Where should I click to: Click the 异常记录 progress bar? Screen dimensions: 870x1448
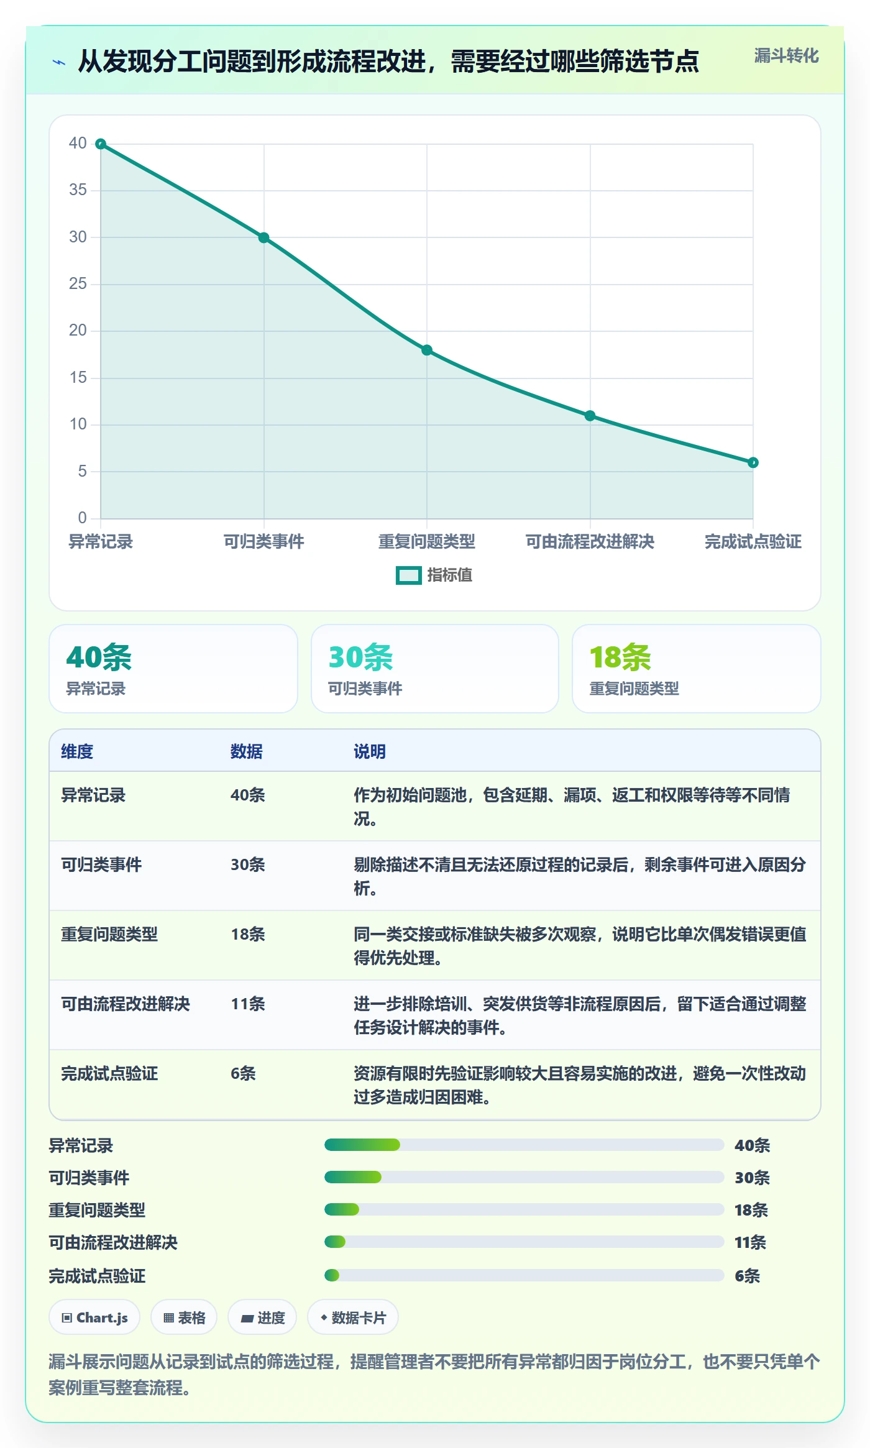coord(524,1145)
